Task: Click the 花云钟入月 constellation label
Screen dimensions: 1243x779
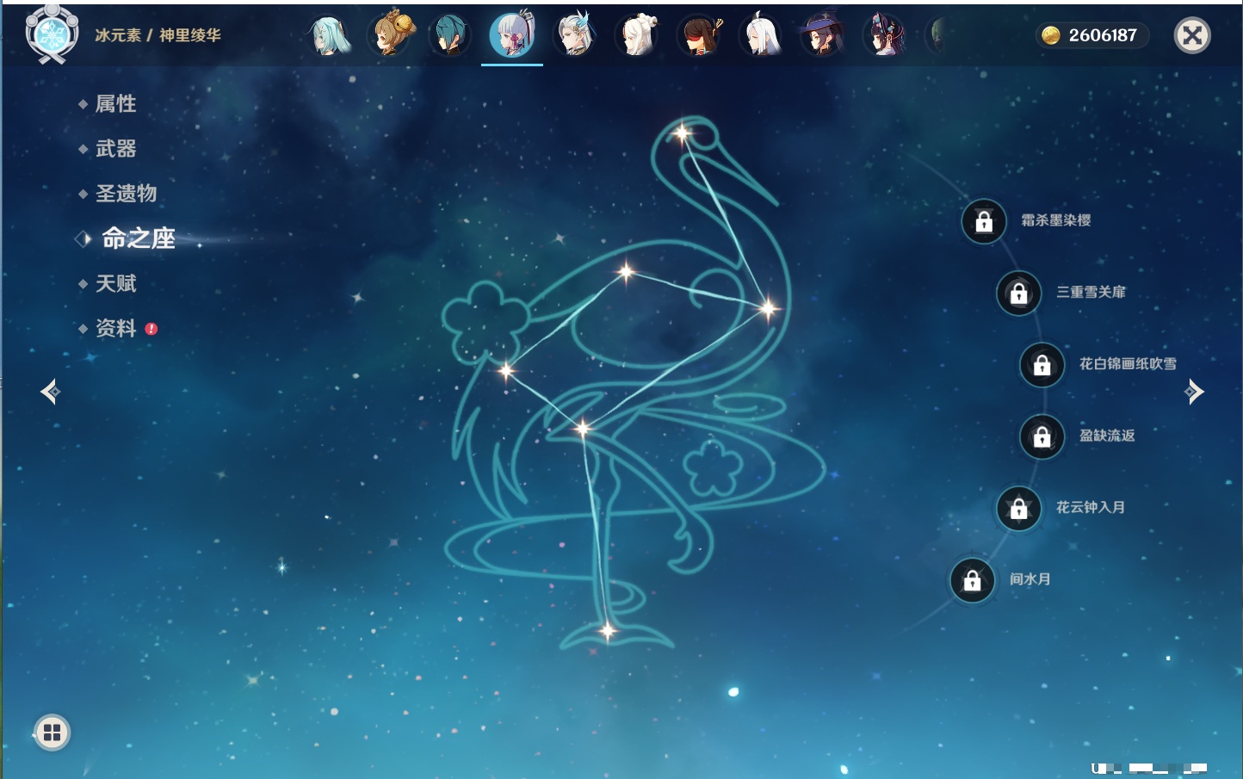Action: [1091, 507]
